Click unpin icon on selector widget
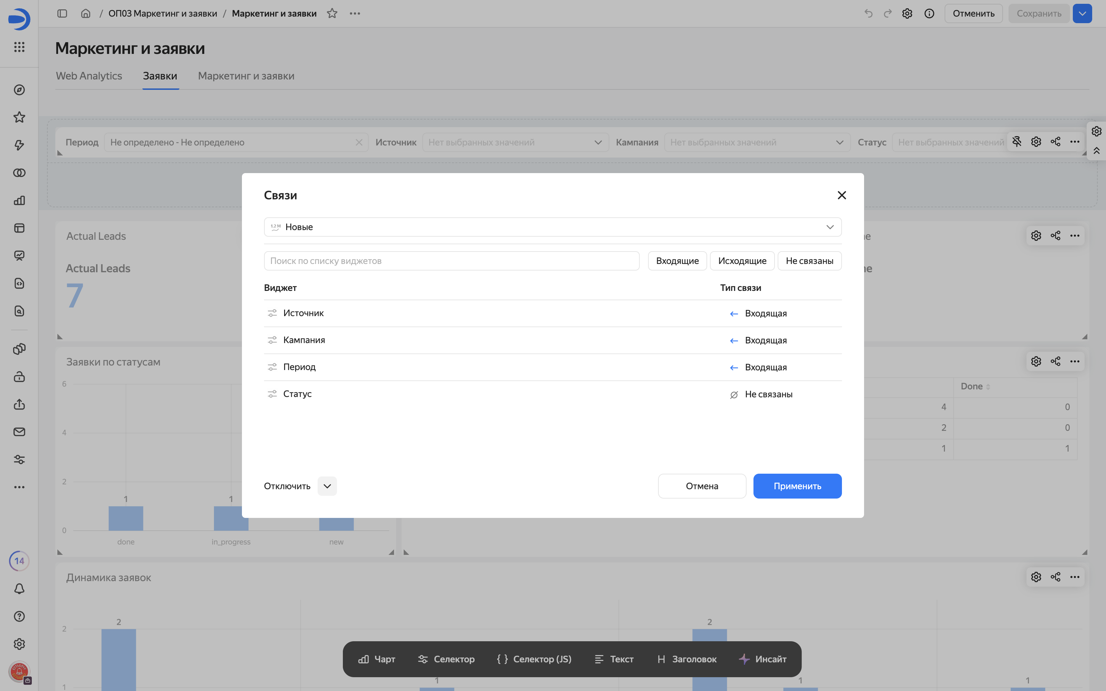1106x691 pixels. point(1017,142)
